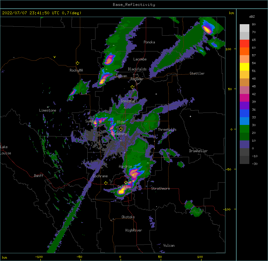Select the yellow diamond marker between Olds and Didsbury
The image size is (268, 261).
coord(121,129)
